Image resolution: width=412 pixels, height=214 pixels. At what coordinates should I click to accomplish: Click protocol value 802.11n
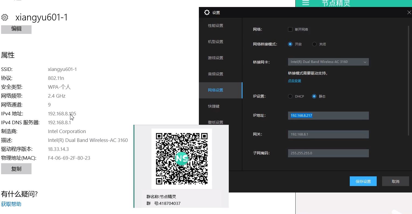tap(56, 78)
